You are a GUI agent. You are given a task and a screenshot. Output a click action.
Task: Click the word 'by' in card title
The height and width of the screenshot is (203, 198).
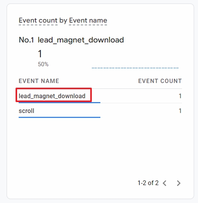63,21
